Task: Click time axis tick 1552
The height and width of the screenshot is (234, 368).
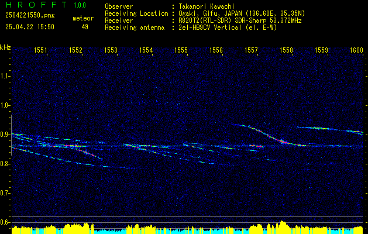Action: pyautogui.click(x=75, y=50)
